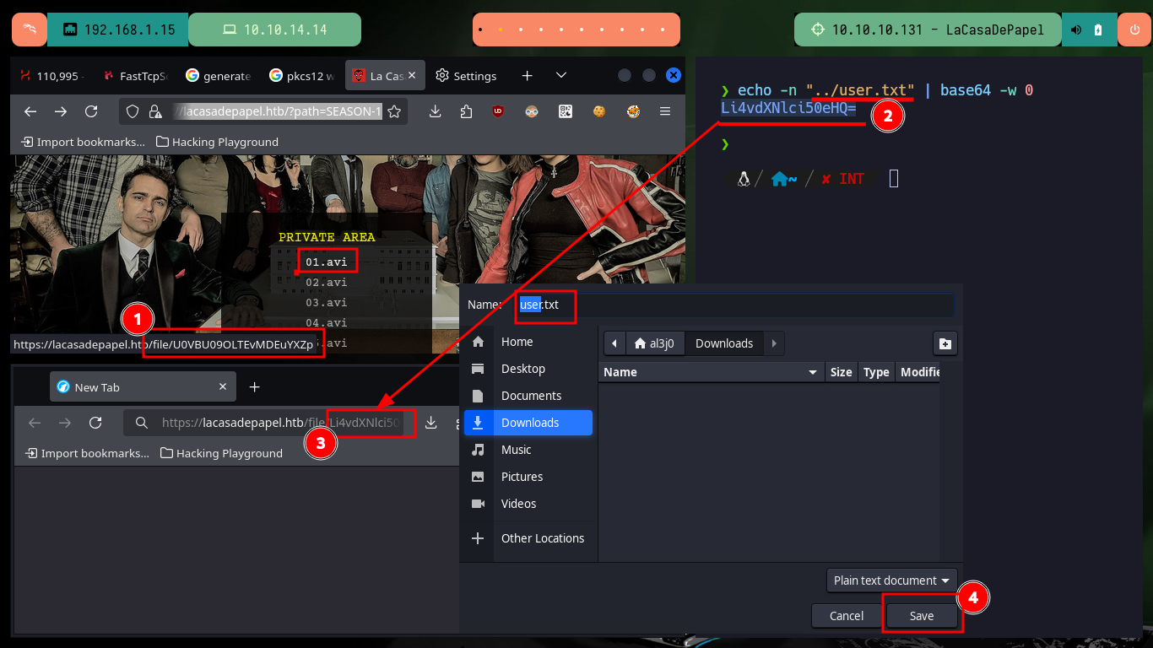Select Videos in the save dialog sidebar
Screen dimensions: 1153x648
pyautogui.click(x=528, y=504)
